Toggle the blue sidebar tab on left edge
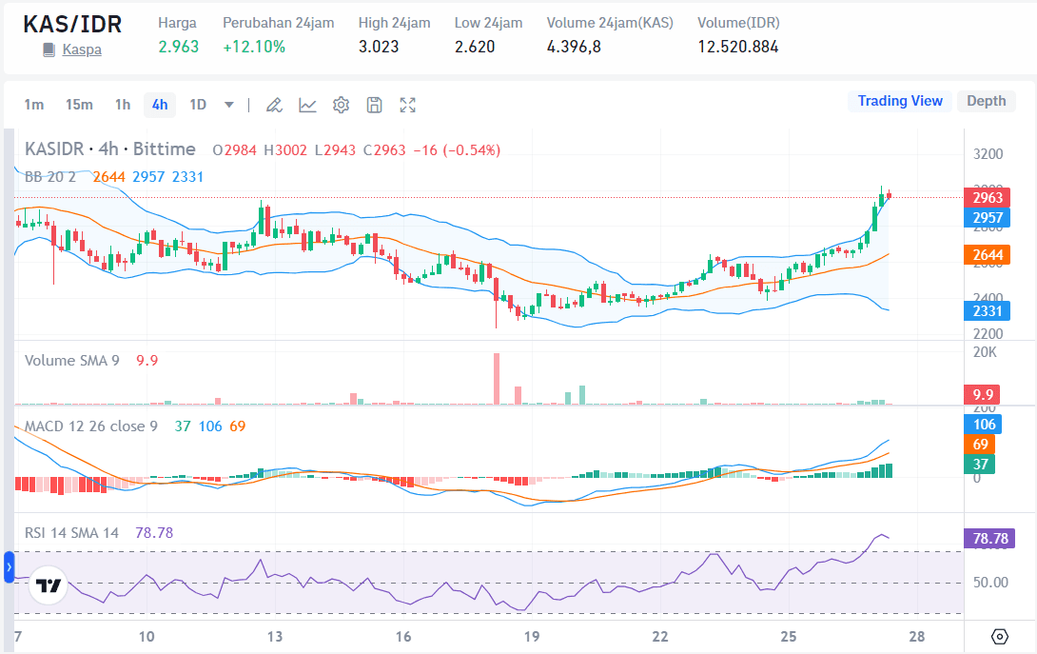 pos(7,567)
